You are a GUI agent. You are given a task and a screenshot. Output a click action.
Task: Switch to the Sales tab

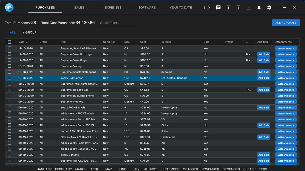click(x=79, y=8)
